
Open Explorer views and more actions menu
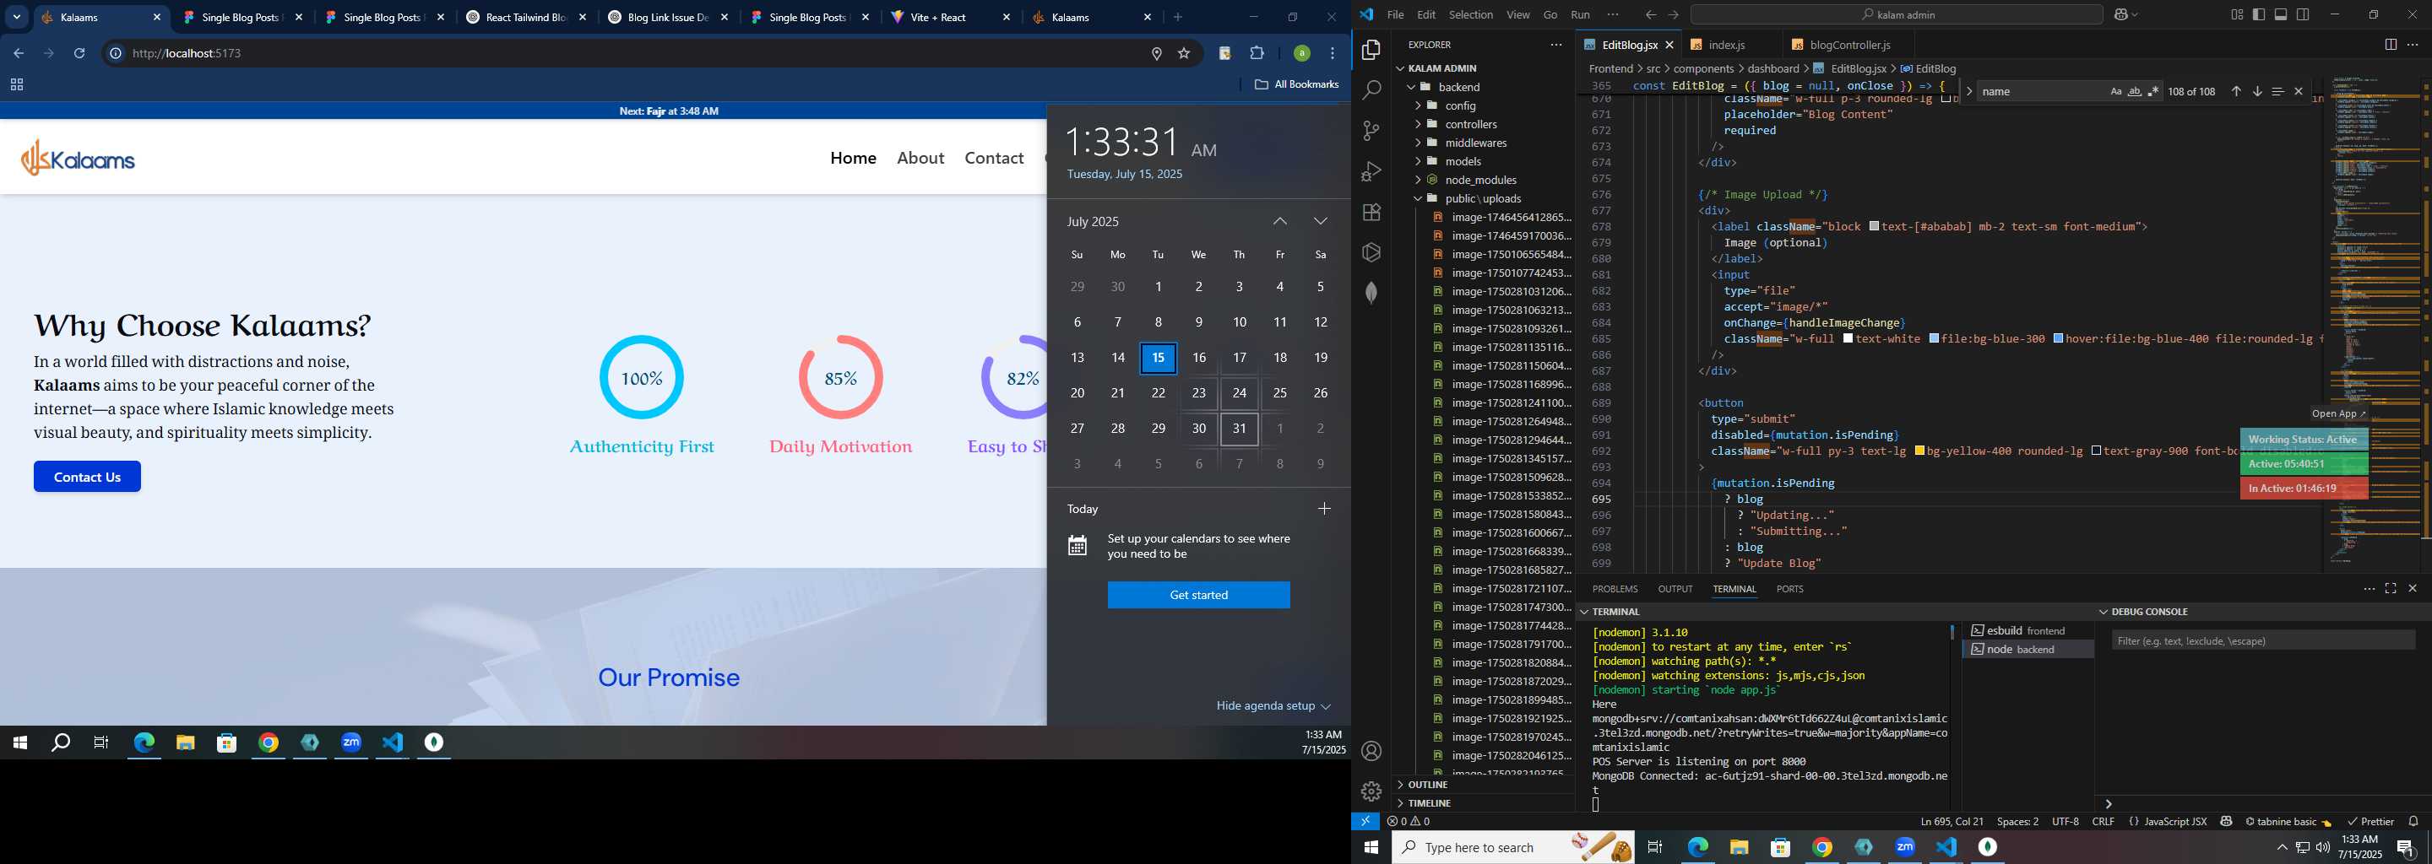[x=1555, y=45]
